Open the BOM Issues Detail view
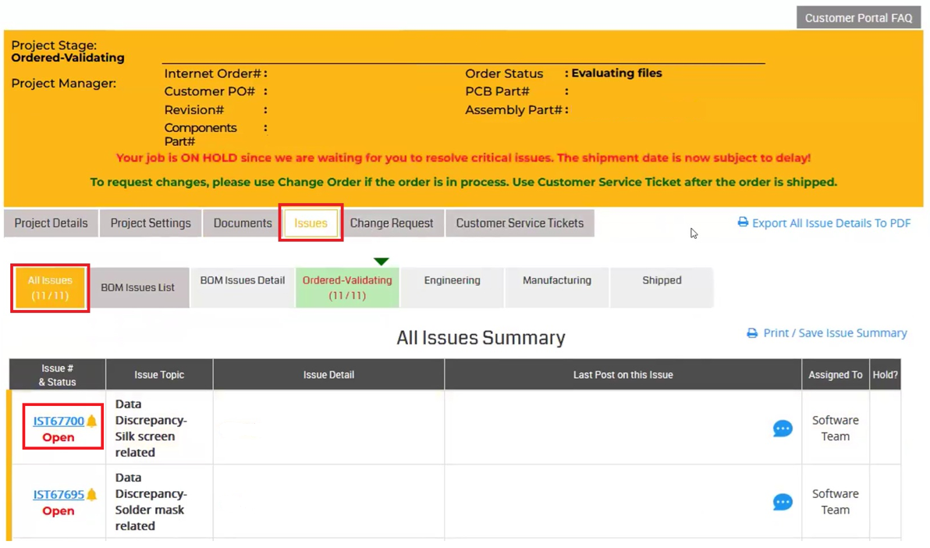The image size is (930, 548). tap(241, 279)
